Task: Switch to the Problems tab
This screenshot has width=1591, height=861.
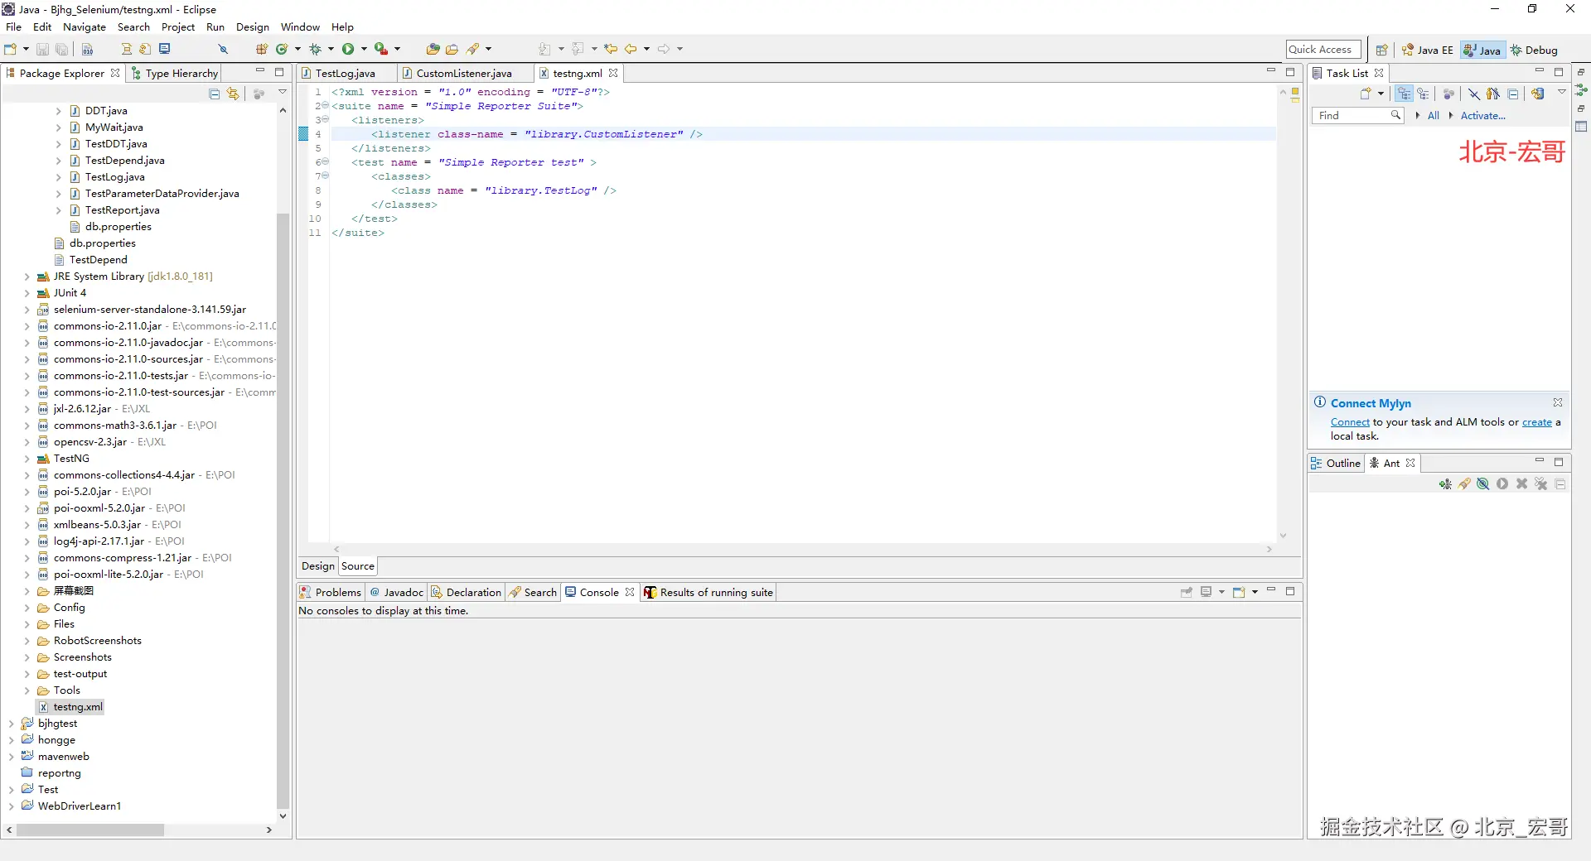Action: click(331, 592)
